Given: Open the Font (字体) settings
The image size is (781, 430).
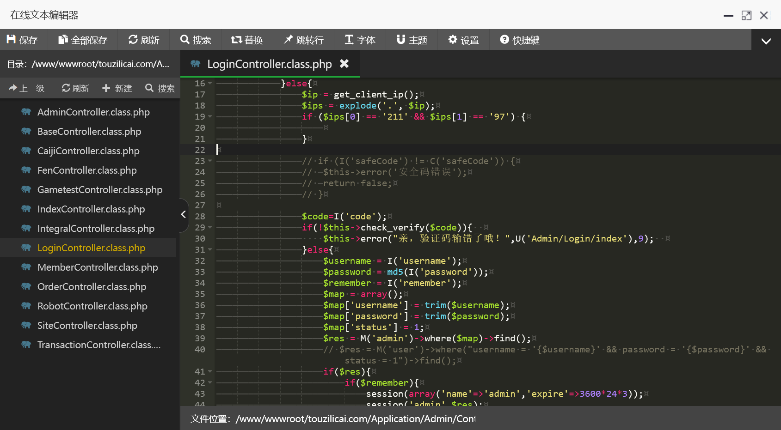Looking at the screenshot, I should 360,40.
